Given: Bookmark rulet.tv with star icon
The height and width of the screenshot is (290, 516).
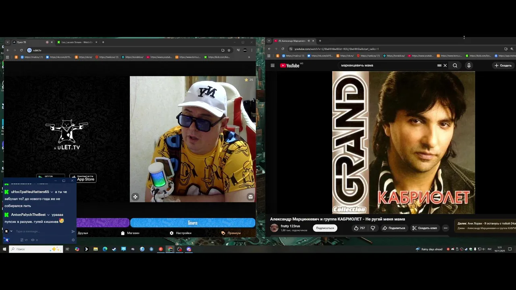Looking at the screenshot, I should tap(229, 50).
